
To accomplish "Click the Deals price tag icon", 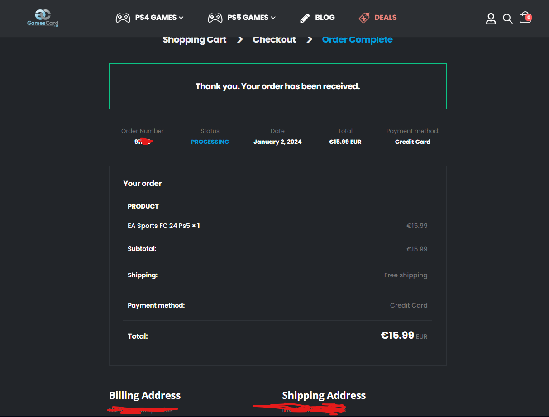I will coord(364,18).
